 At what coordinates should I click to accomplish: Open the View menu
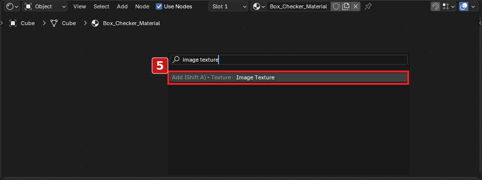80,6
